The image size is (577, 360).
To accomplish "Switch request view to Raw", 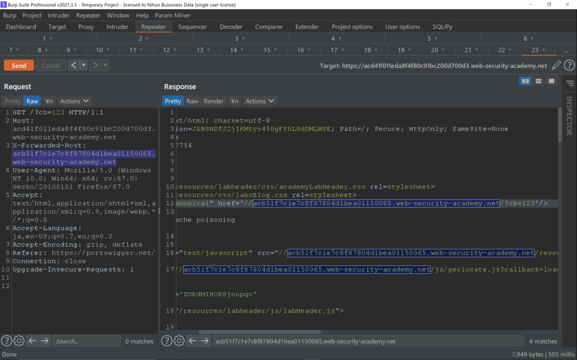I will pos(32,101).
